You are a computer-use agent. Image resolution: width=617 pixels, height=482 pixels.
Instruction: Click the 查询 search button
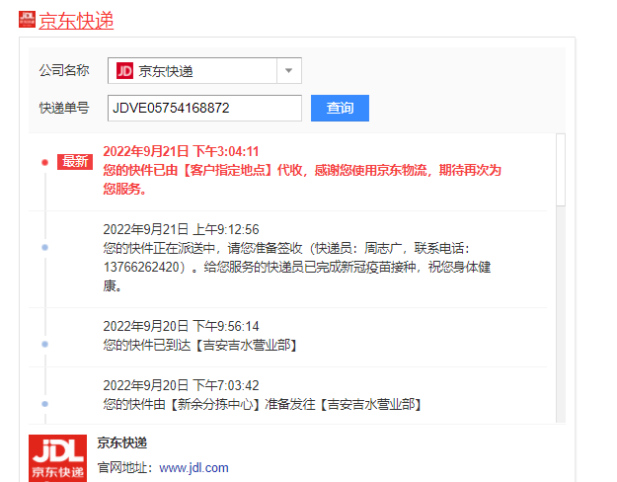340,108
